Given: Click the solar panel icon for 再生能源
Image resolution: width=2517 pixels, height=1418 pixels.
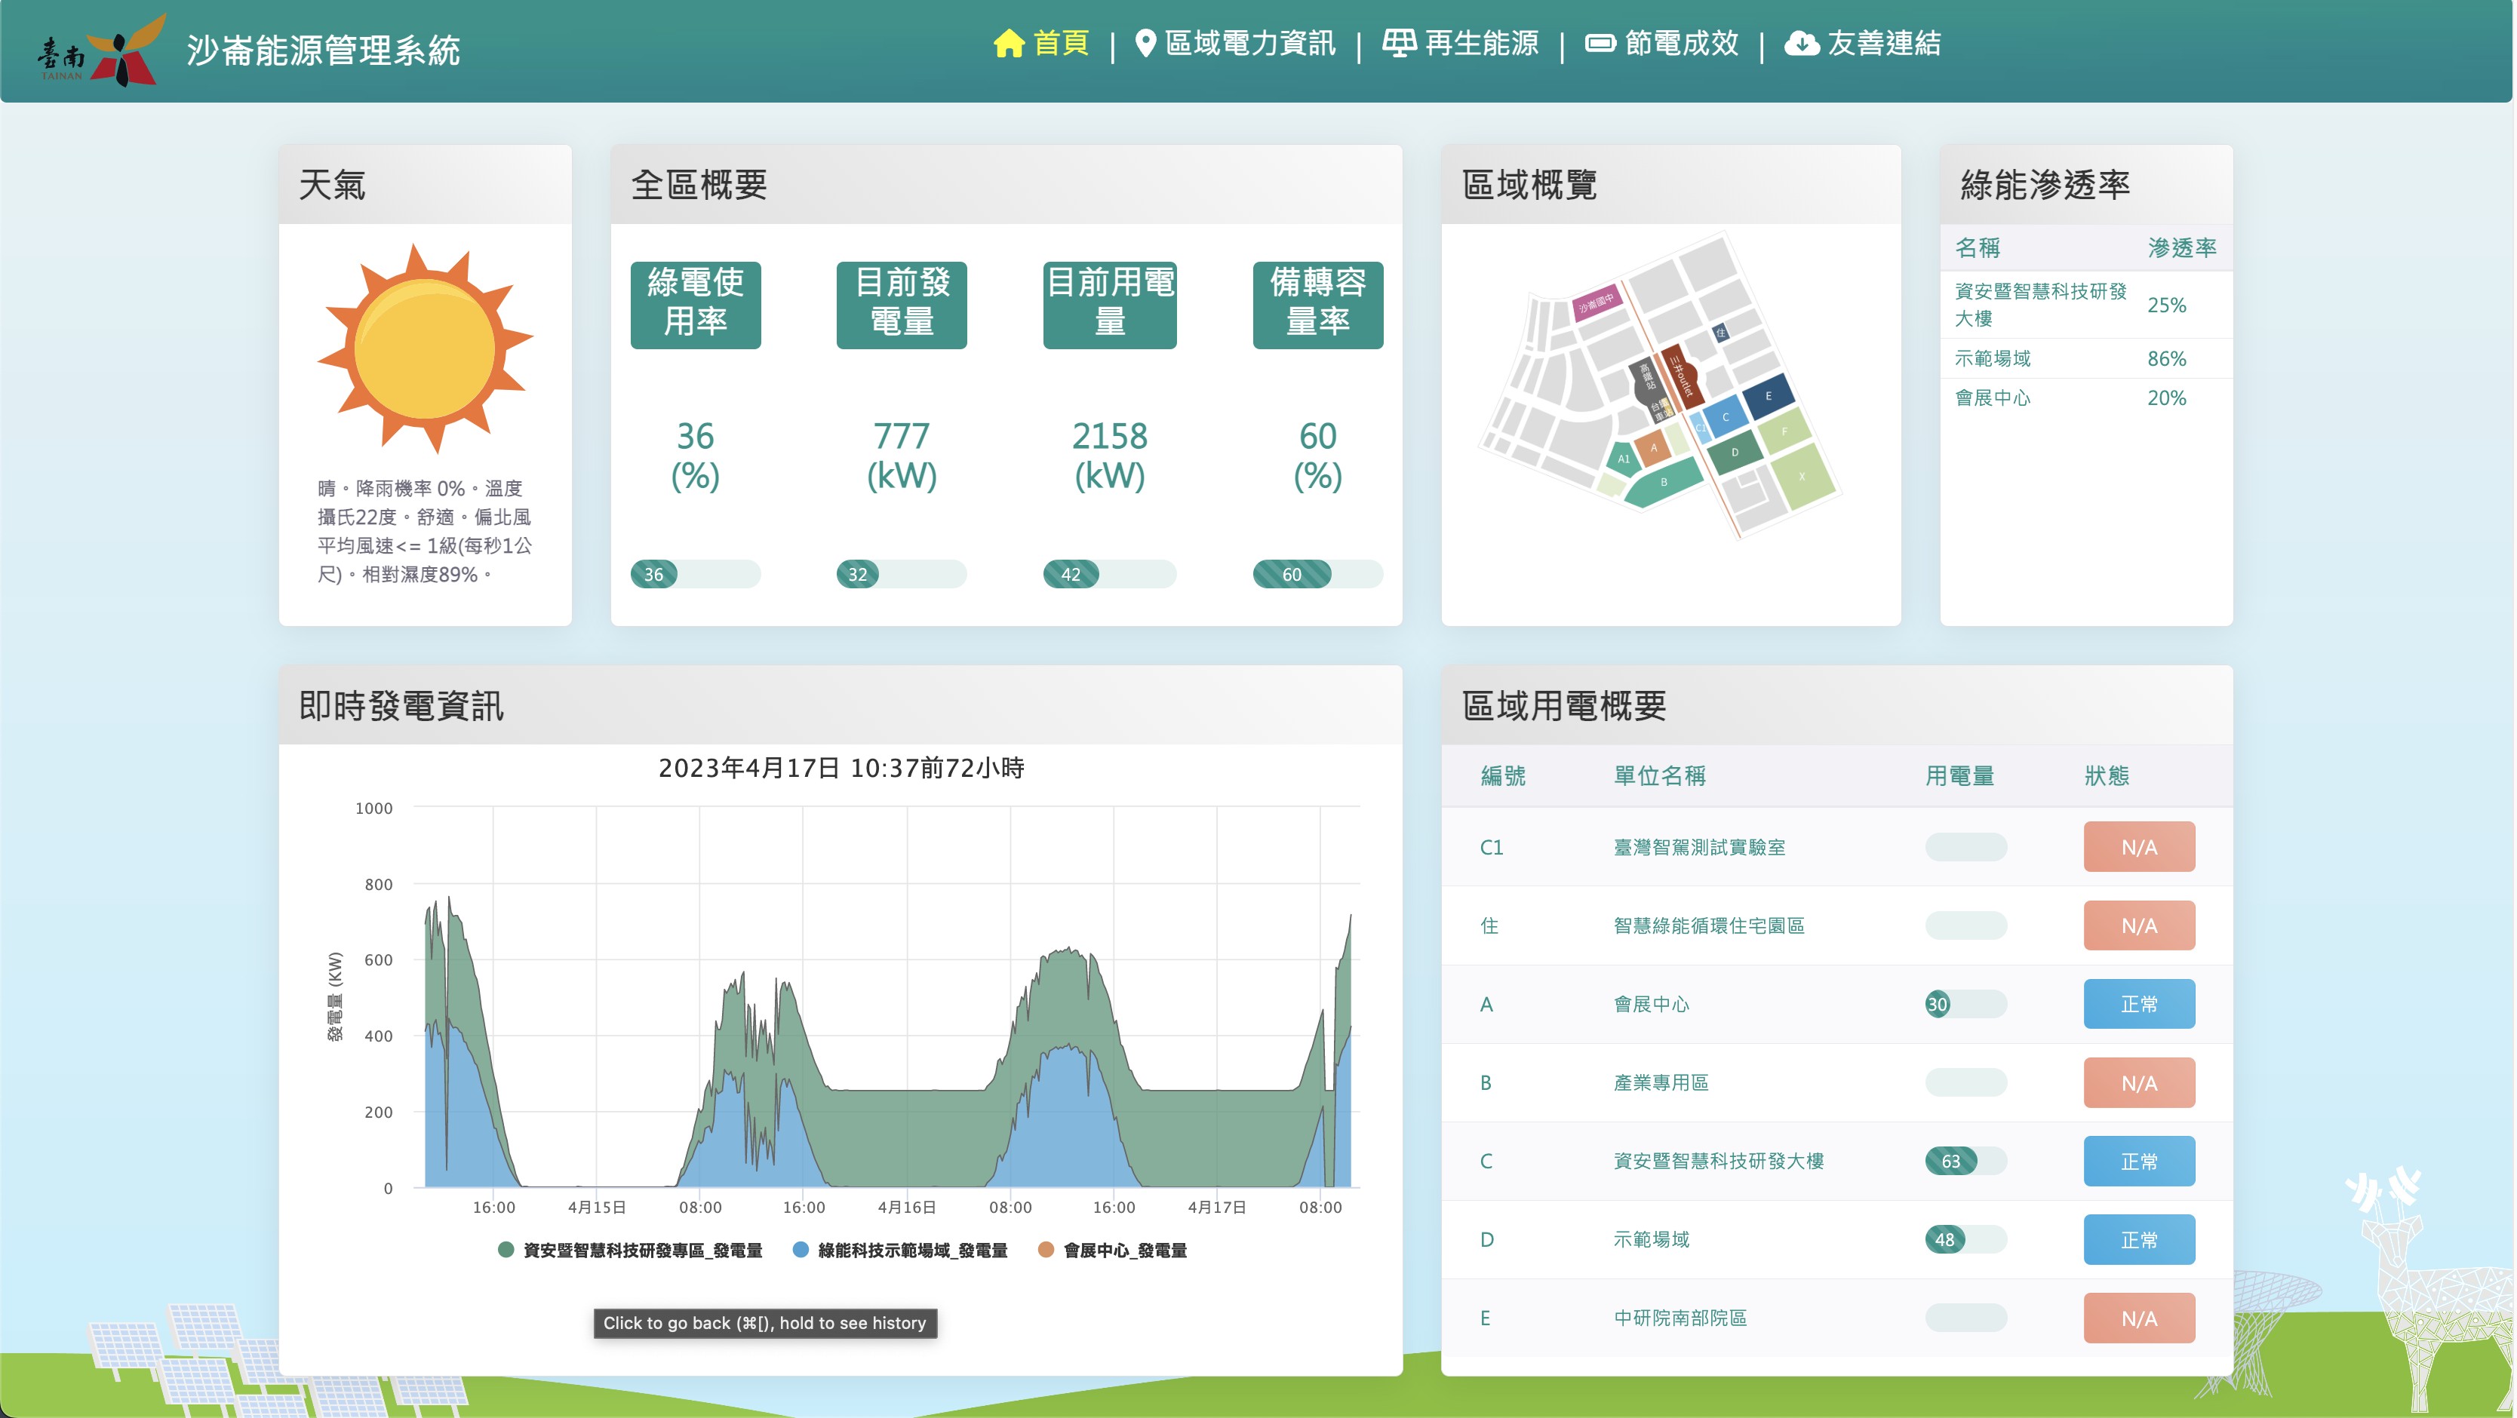Looking at the screenshot, I should [1399, 44].
